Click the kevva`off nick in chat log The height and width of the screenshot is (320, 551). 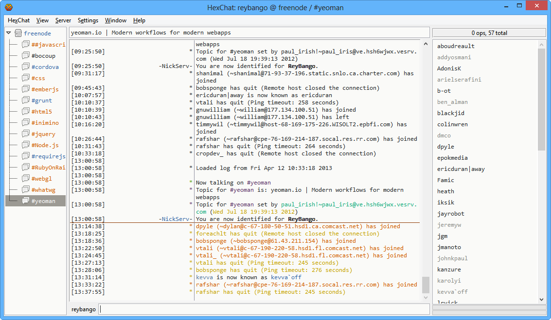coord(285,277)
